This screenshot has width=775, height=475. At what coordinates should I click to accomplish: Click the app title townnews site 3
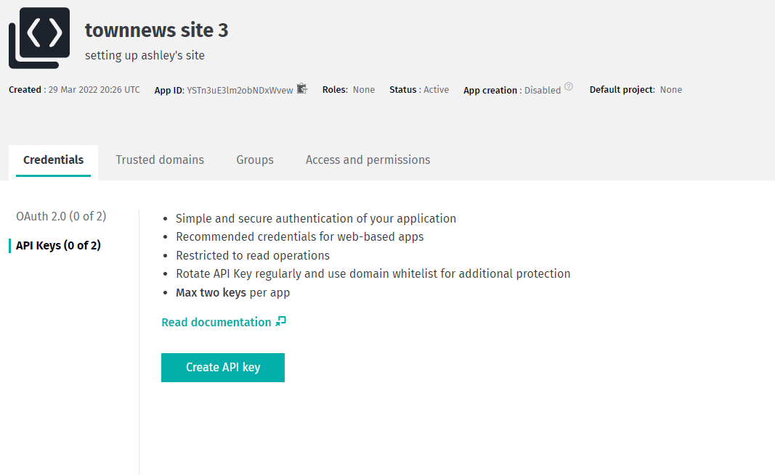coord(156,30)
